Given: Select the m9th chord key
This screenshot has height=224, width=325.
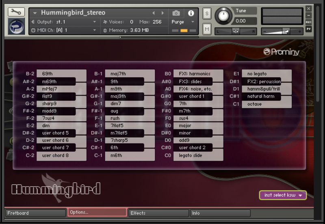Looking at the screenshot, I should coord(130,89).
